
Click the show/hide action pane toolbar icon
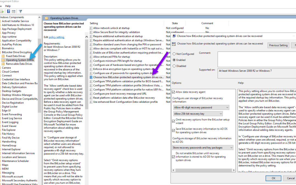click(14, 12)
